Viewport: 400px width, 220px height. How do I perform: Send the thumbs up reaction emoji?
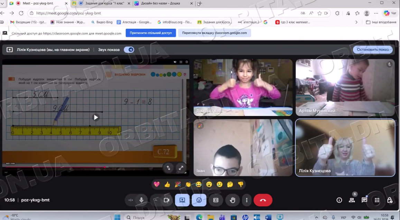pos(167,184)
